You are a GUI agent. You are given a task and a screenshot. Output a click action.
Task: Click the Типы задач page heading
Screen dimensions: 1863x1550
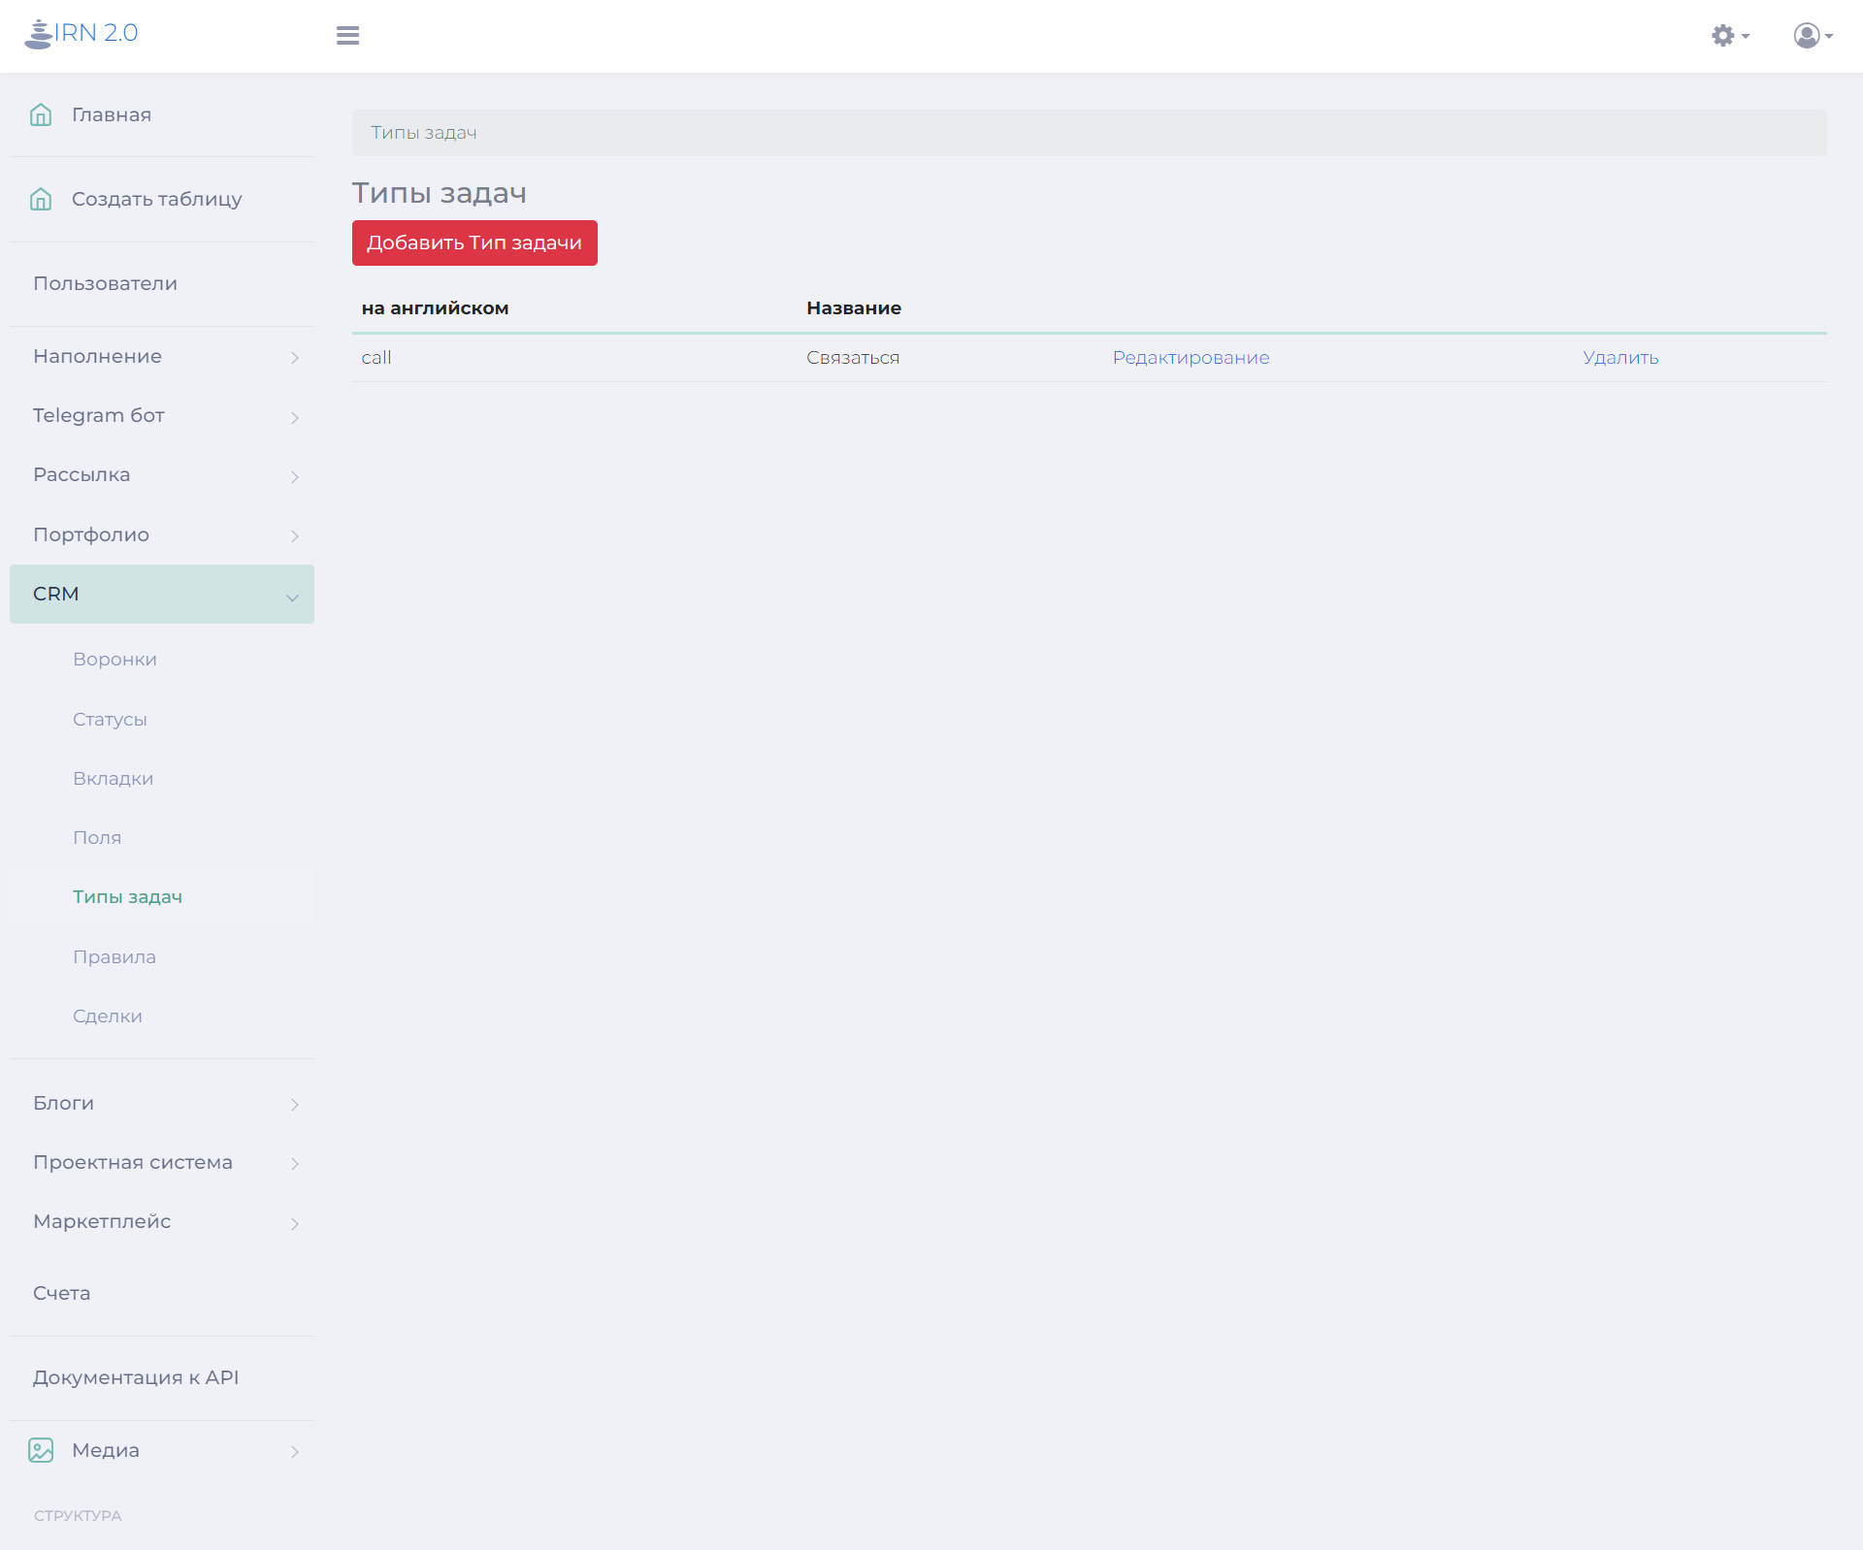point(440,192)
